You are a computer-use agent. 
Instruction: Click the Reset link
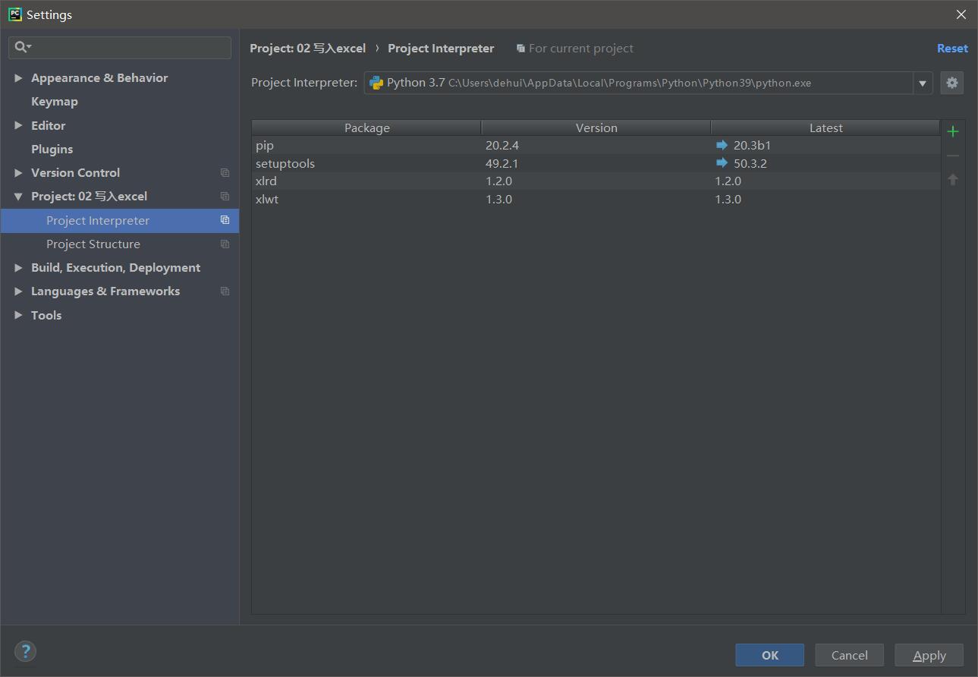pos(952,49)
